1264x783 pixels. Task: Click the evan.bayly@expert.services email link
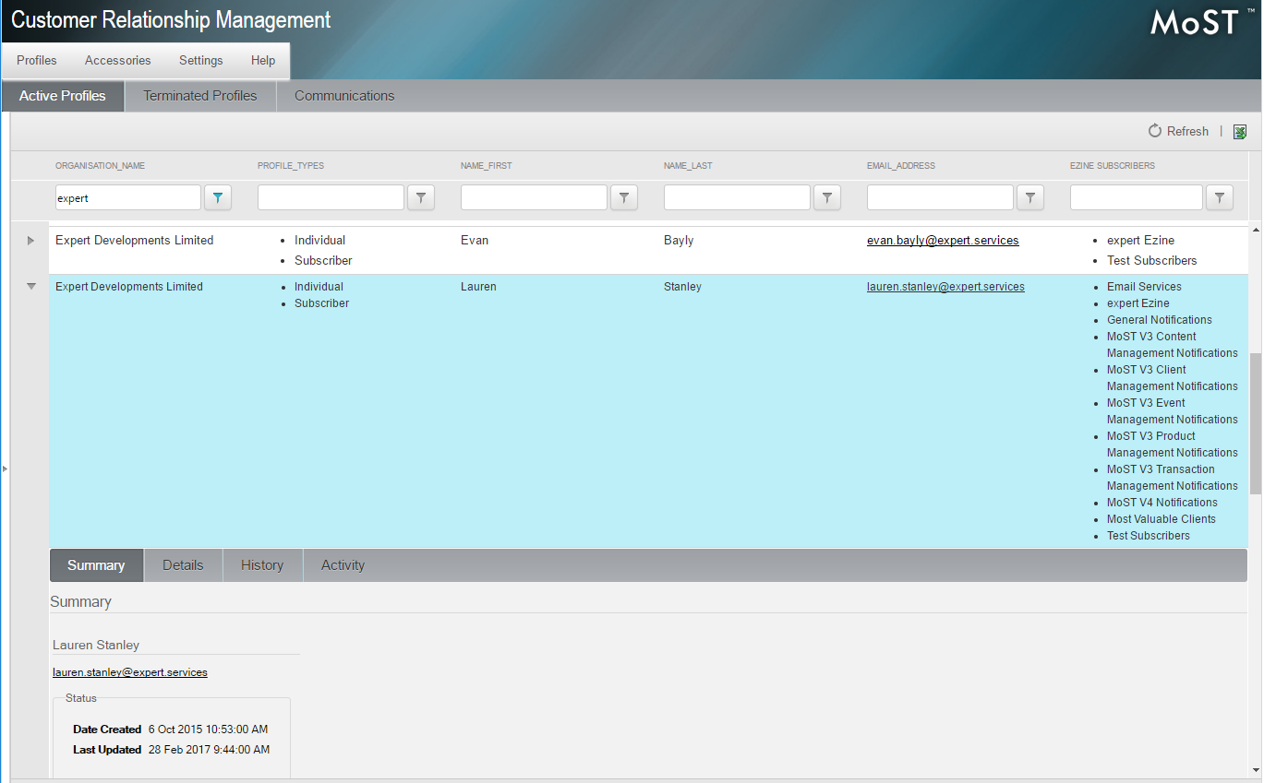[x=943, y=241]
